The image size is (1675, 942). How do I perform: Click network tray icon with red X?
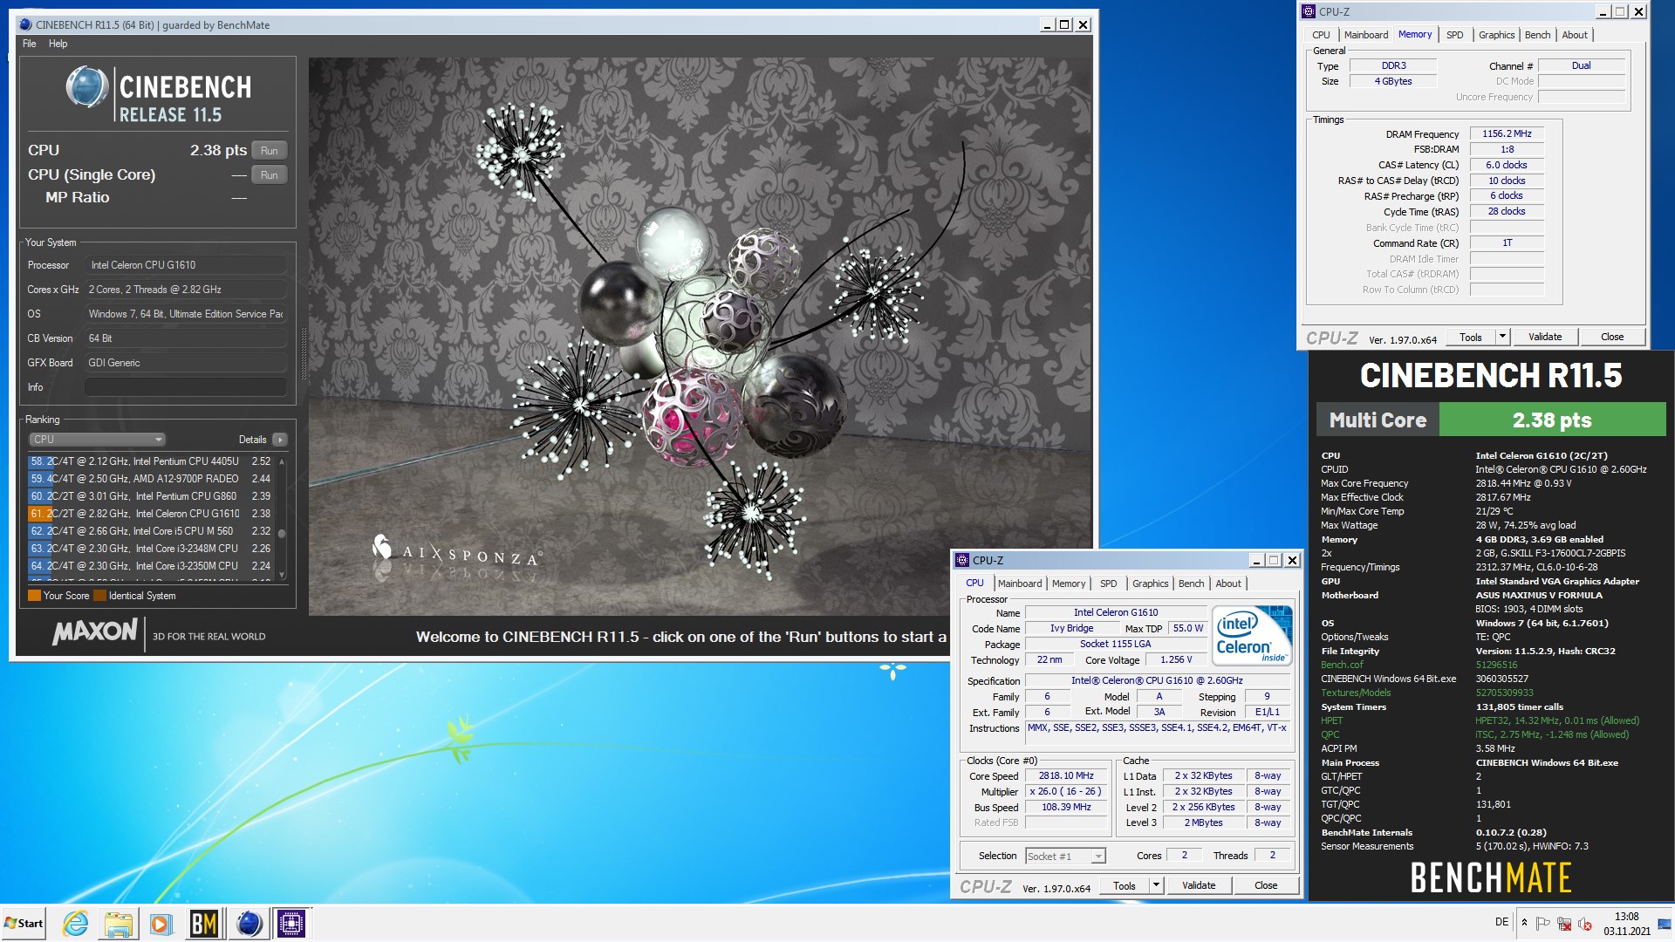pos(1564,923)
